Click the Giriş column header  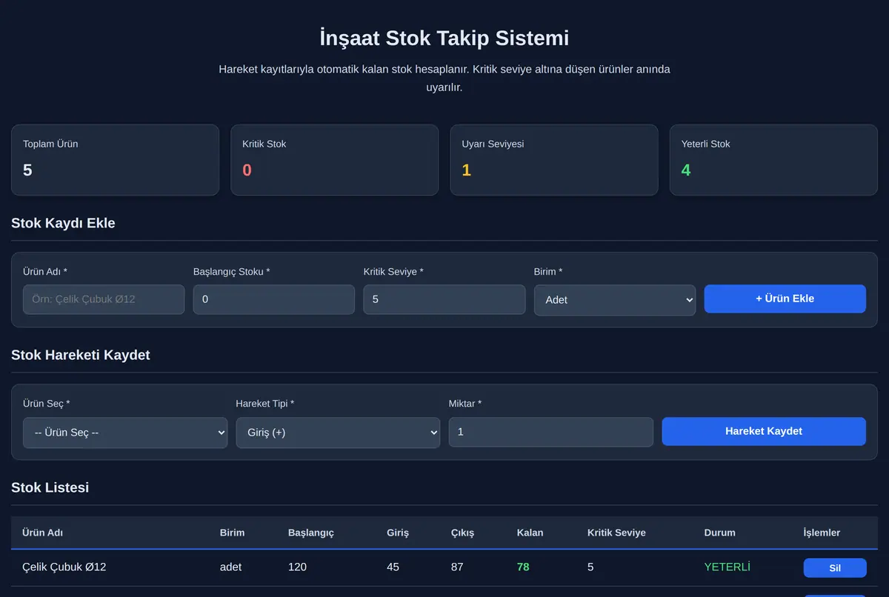[398, 533]
